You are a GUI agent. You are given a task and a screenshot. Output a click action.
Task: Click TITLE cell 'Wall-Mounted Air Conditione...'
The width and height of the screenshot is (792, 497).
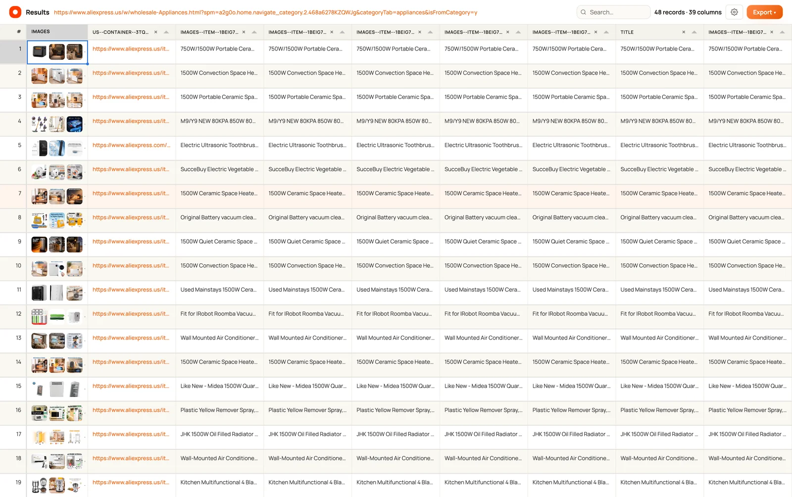pyautogui.click(x=659, y=458)
